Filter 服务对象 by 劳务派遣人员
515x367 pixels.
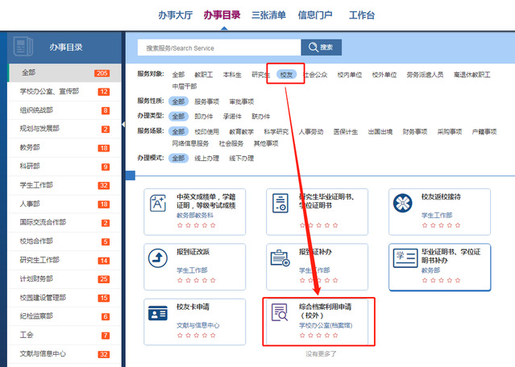point(425,75)
